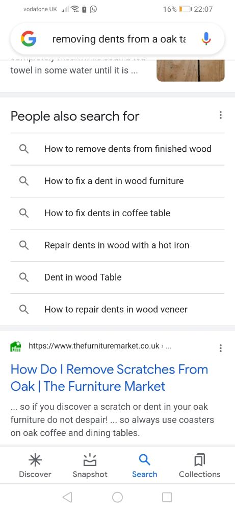235x511 pixels.
Task: Tap the Android back navigation button
Action: (x=67, y=497)
